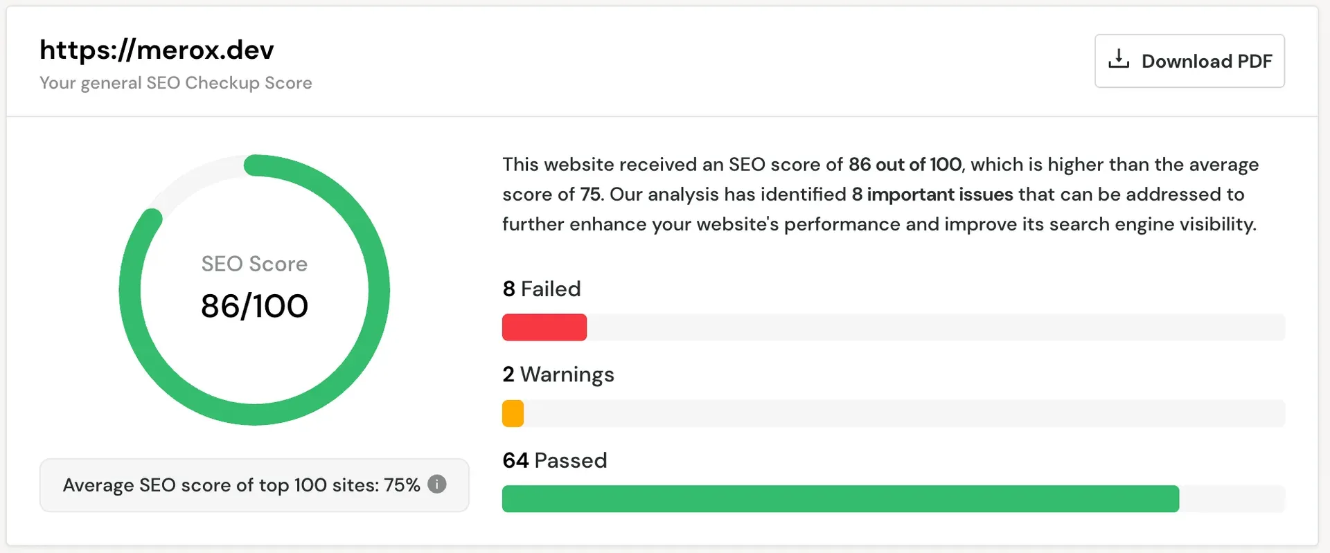This screenshot has width=1330, height=553.
Task: Click the 64 Passed label
Action: 554,460
